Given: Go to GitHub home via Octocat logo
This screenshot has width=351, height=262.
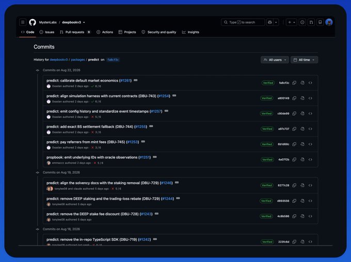Looking at the screenshot, I should pos(33,22).
